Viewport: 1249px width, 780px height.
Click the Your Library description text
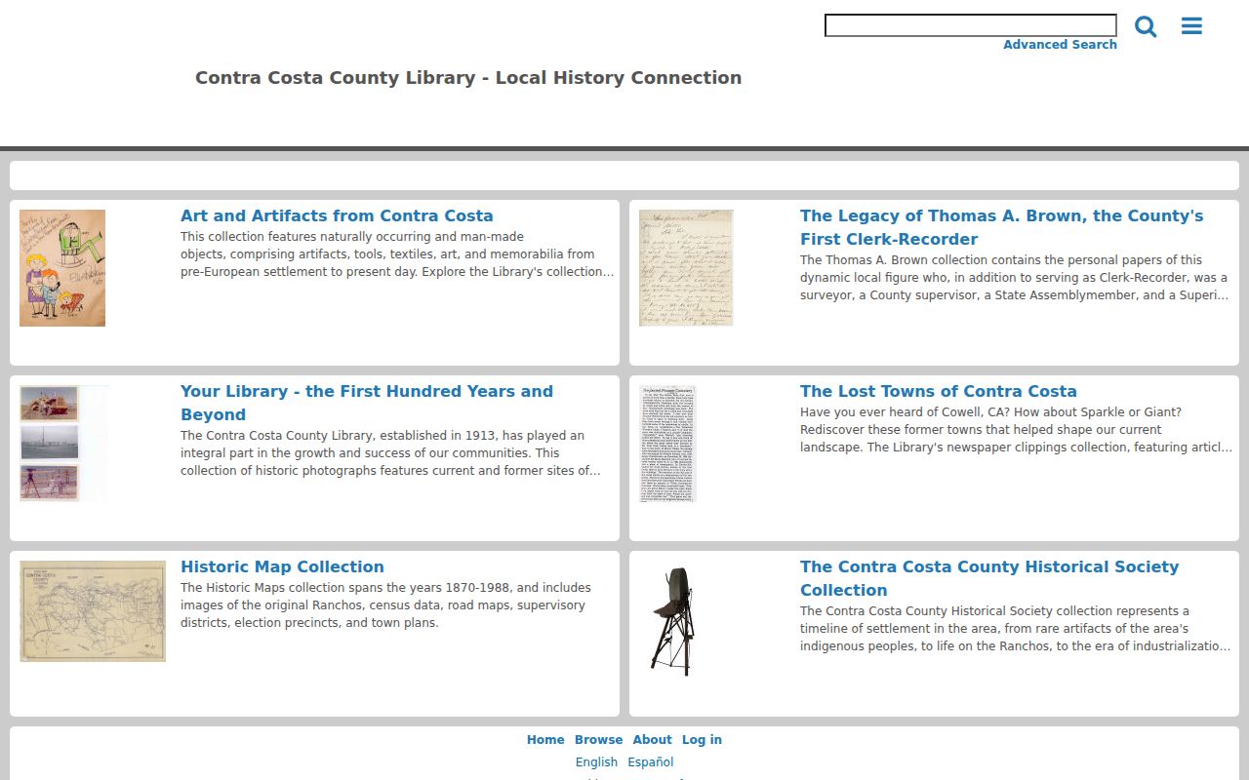[390, 453]
